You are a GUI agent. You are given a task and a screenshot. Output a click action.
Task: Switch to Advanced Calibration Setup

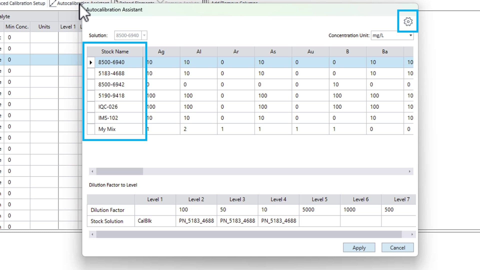point(23,3)
